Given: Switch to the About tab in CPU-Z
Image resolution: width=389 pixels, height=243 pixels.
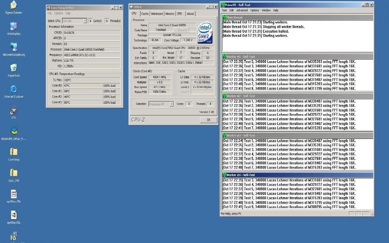Looking at the screenshot, I should point(190,14).
